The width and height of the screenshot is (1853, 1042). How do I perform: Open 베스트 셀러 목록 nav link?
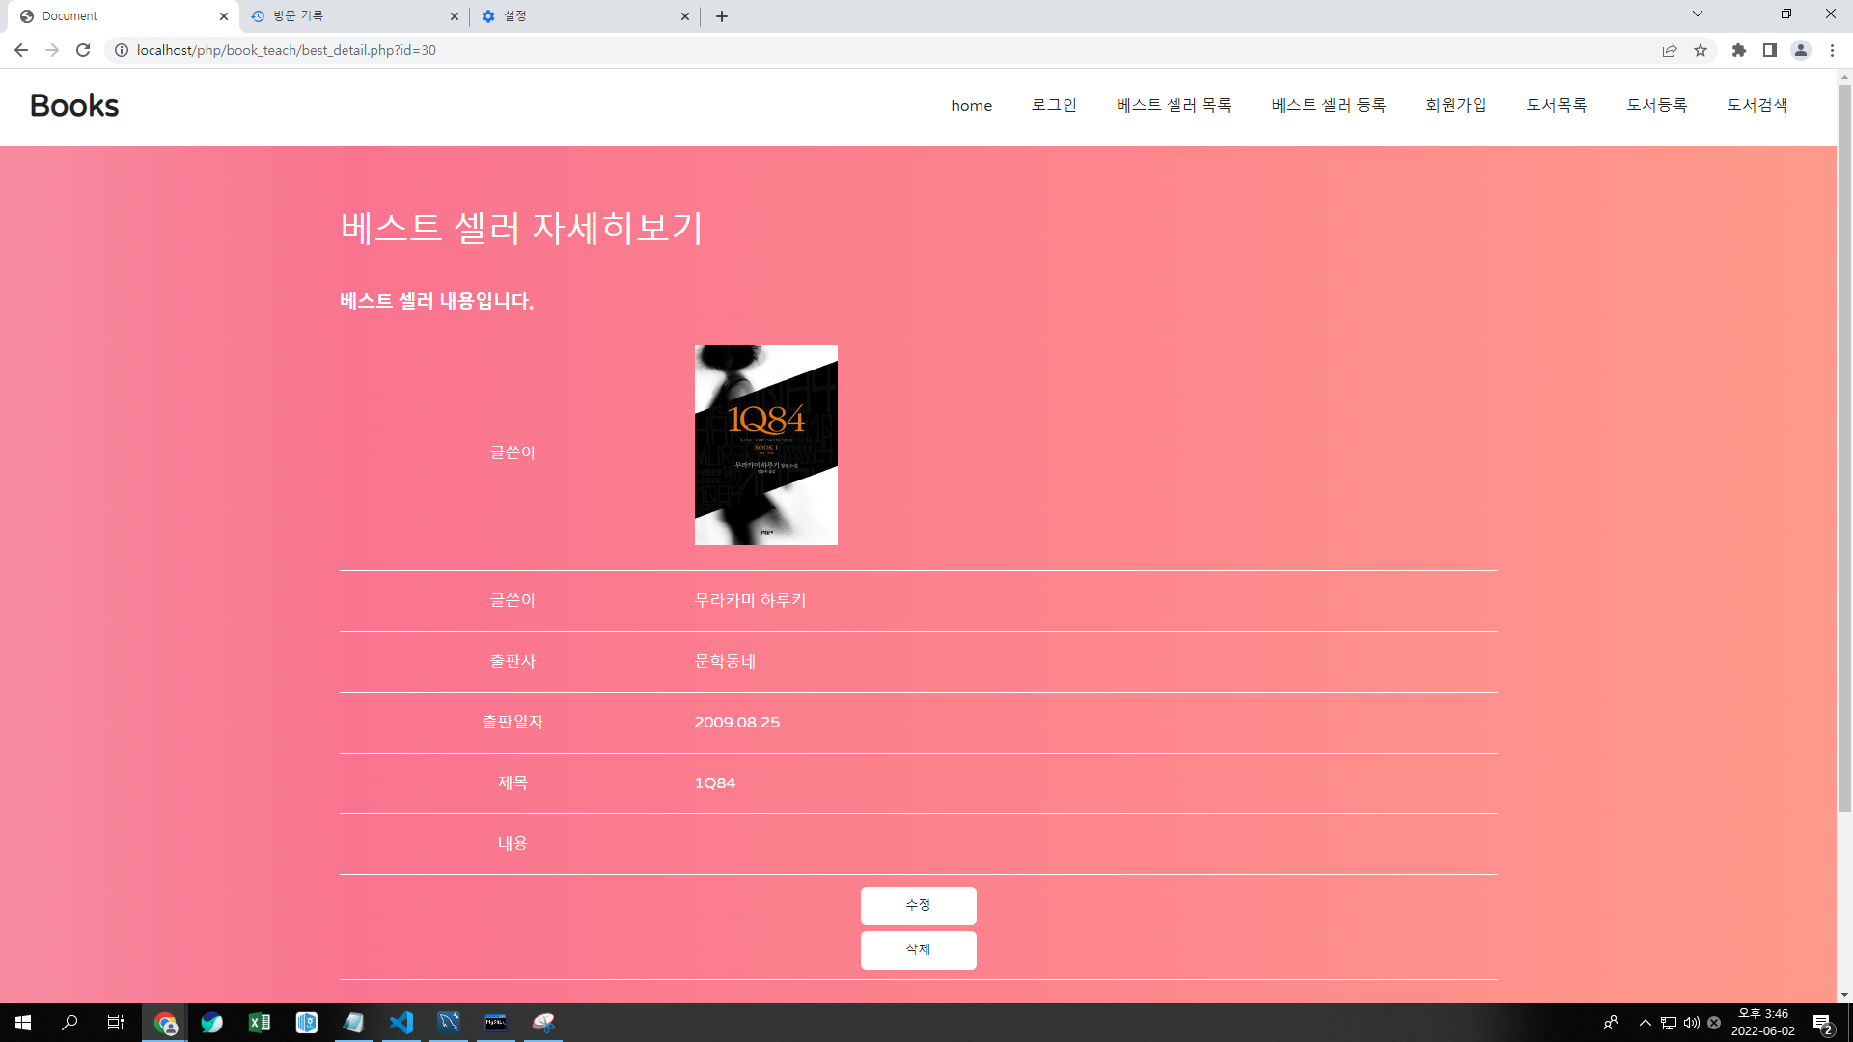[1174, 105]
